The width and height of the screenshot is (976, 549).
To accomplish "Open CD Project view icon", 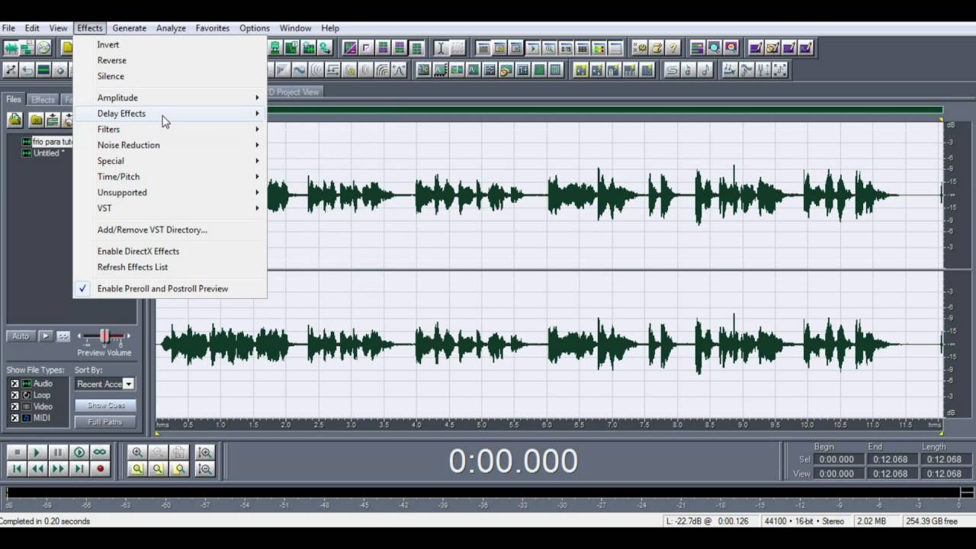I will [x=44, y=48].
